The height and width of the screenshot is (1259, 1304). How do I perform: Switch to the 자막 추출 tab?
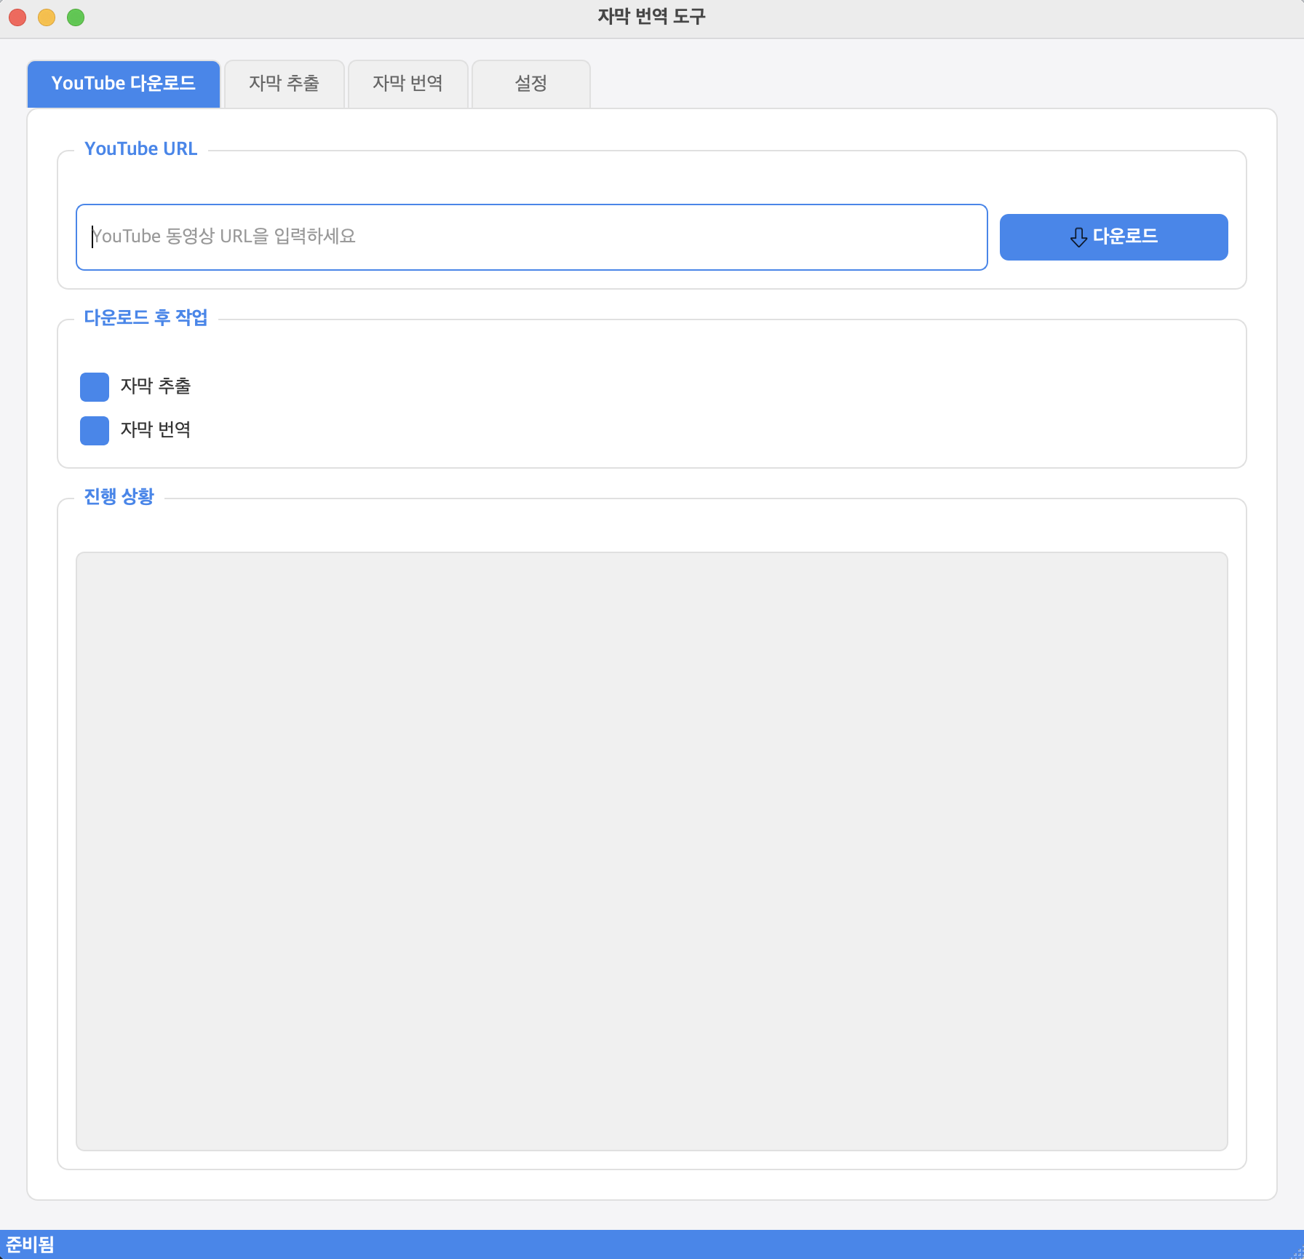(284, 84)
